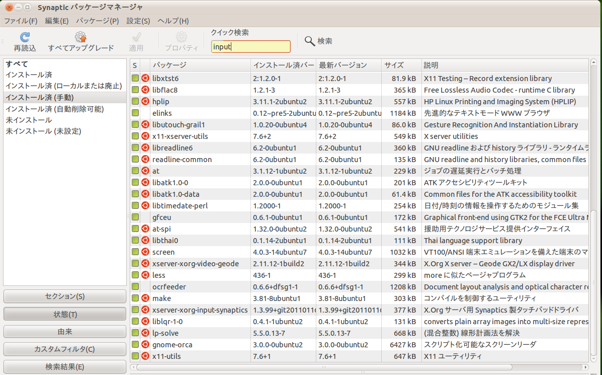Click horizontal scrollbar right arrow
Viewport: 602px width, 375px height.
pyautogui.click(x=585, y=367)
